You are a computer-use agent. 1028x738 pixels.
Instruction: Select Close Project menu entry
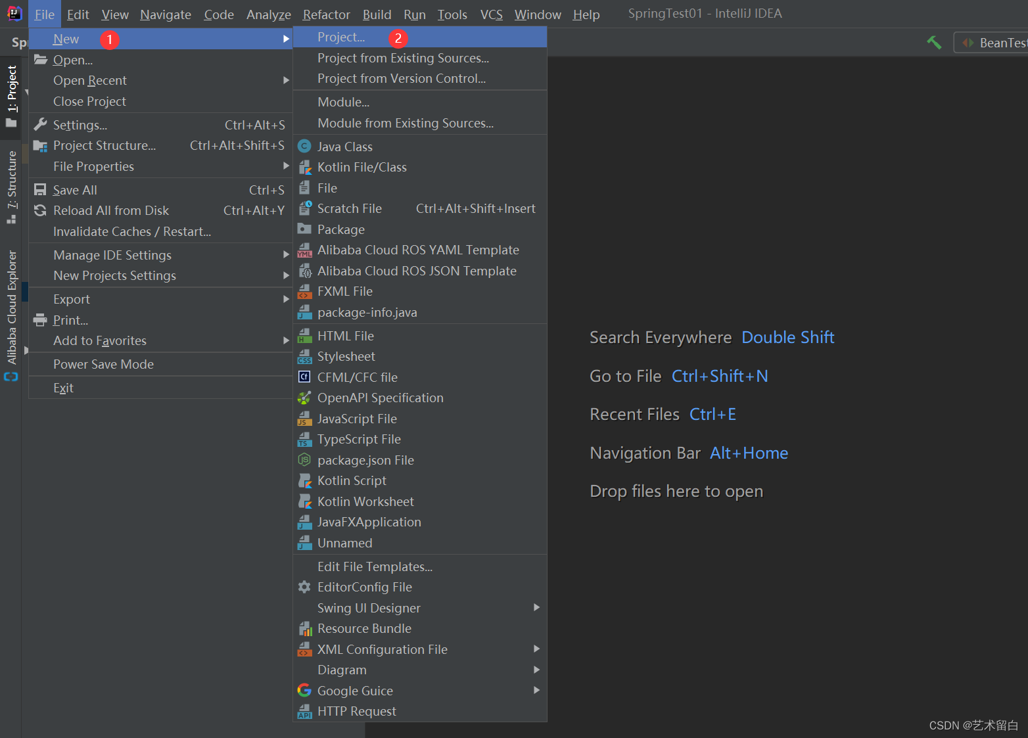[160, 101]
